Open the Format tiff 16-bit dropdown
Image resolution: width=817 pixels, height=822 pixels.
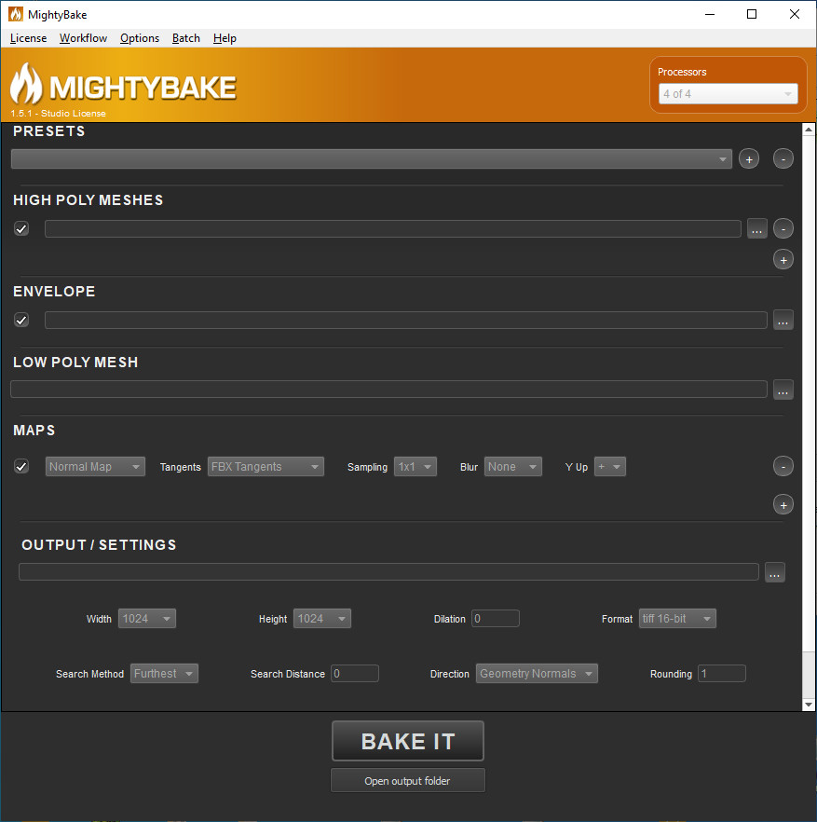coord(677,619)
